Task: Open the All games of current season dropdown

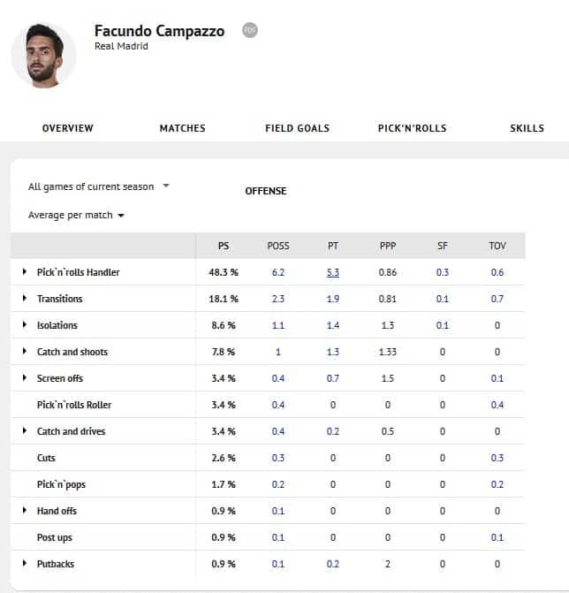Action: click(99, 186)
